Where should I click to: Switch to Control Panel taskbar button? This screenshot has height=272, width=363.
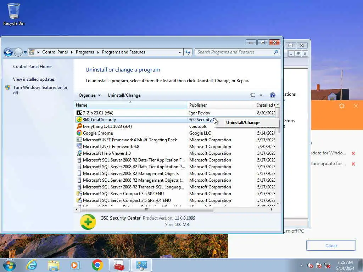(141, 265)
